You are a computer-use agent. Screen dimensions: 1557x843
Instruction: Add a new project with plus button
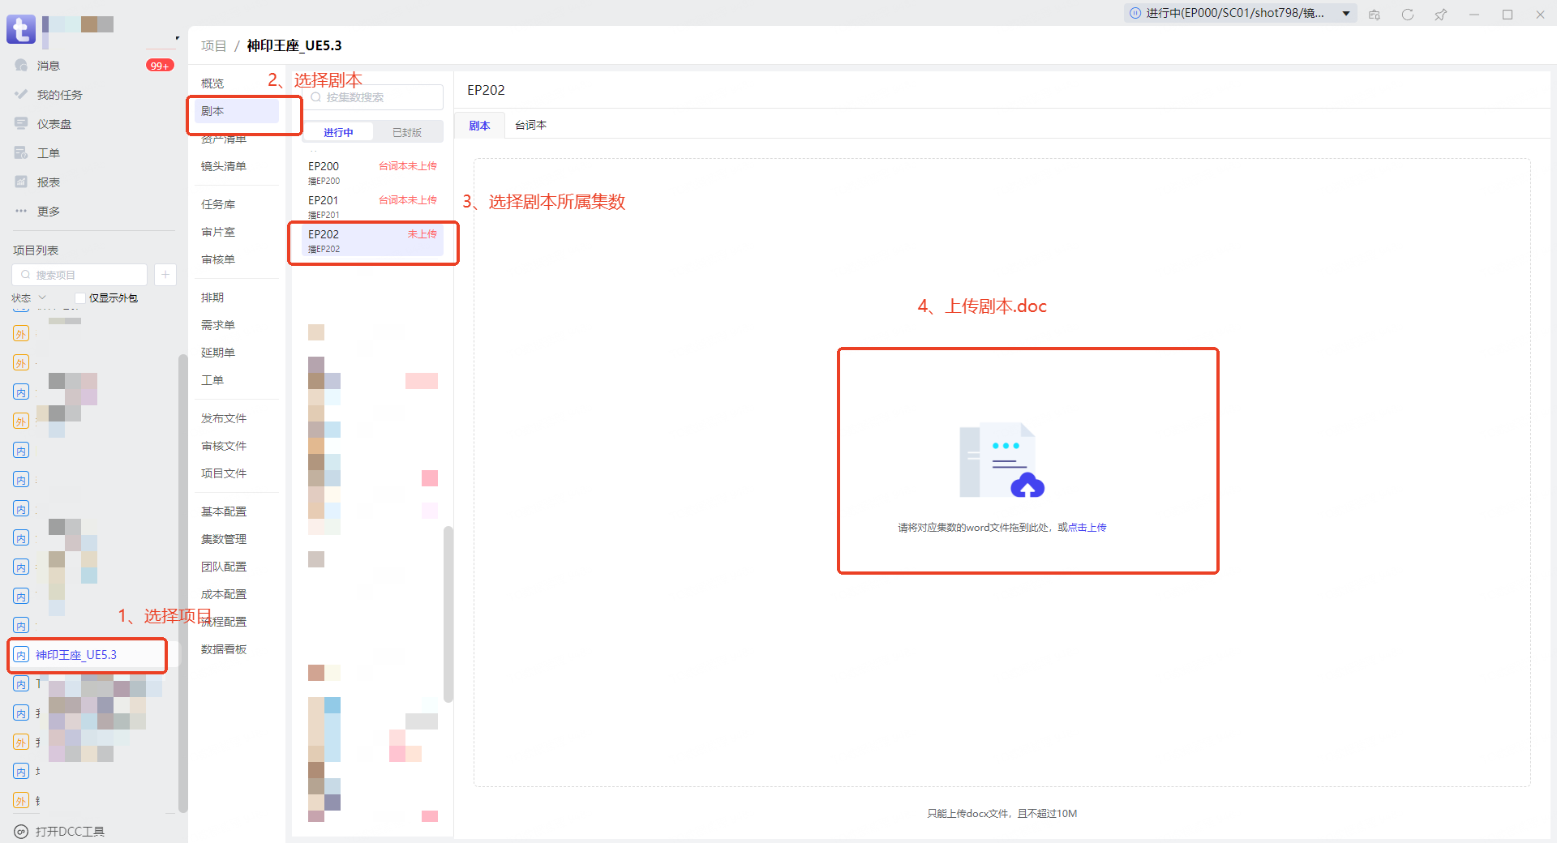tap(165, 275)
